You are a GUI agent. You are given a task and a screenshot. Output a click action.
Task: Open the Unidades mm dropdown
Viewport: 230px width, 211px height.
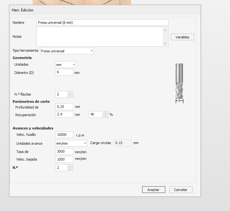[66, 65]
